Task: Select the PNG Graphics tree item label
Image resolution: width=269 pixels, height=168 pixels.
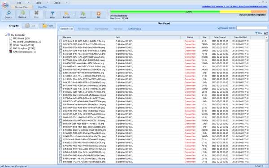Action: point(24,48)
